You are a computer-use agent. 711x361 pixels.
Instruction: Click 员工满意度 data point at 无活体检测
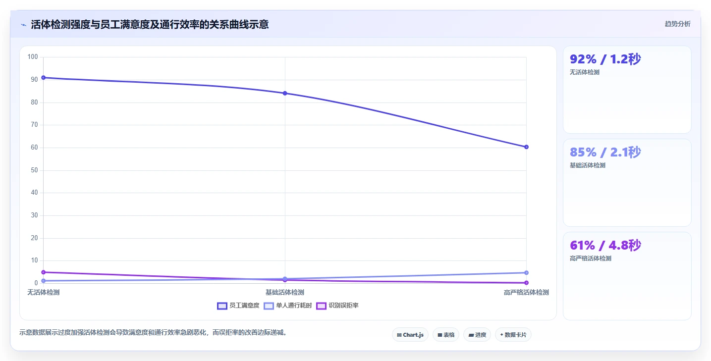44,78
